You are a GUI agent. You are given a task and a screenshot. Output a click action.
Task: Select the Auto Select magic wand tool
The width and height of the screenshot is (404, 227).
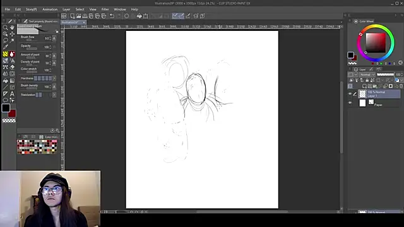12,40
